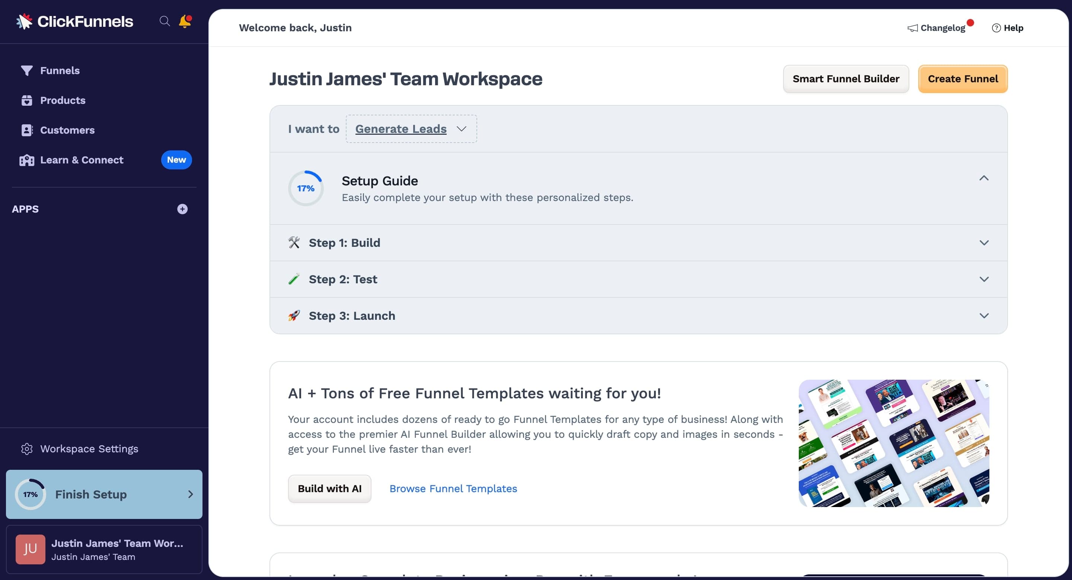Screen dimensions: 1072x580
Task: Open the Products menu item
Action: tap(63, 100)
